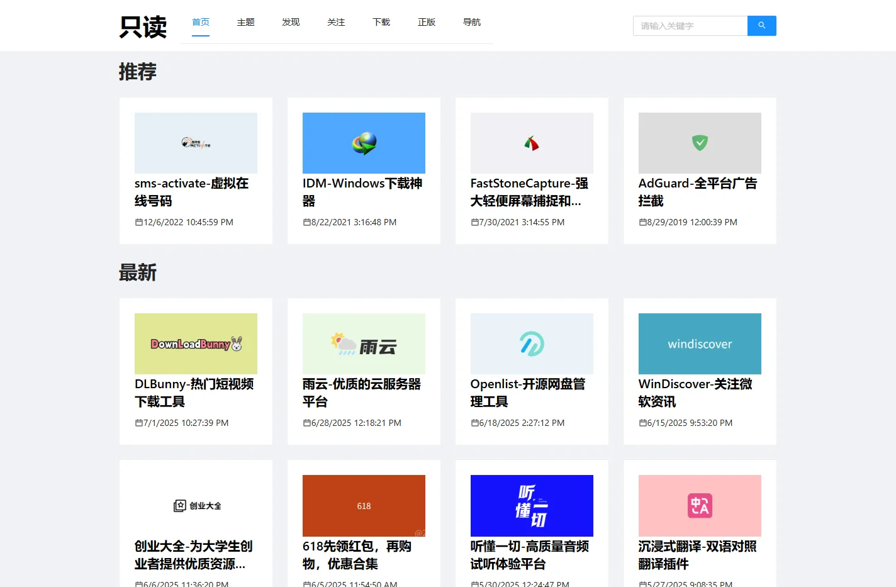Open the FastStoneCapture thumbnail image
This screenshot has height=587, width=896.
[532, 143]
